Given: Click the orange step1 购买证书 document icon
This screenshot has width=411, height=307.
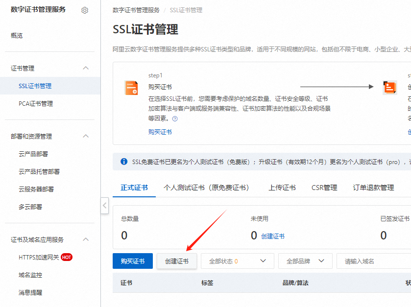Looking at the screenshot, I should pyautogui.click(x=131, y=88).
